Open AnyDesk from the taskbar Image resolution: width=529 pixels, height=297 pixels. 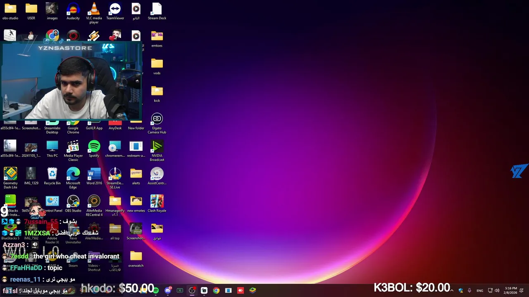pyautogui.click(x=241, y=290)
